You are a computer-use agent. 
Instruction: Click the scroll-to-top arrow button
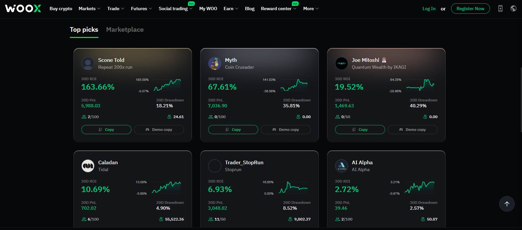pos(507,204)
